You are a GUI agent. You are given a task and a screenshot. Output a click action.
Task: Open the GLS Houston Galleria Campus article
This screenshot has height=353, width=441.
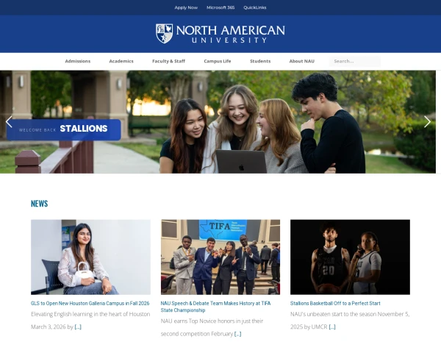[90, 303]
